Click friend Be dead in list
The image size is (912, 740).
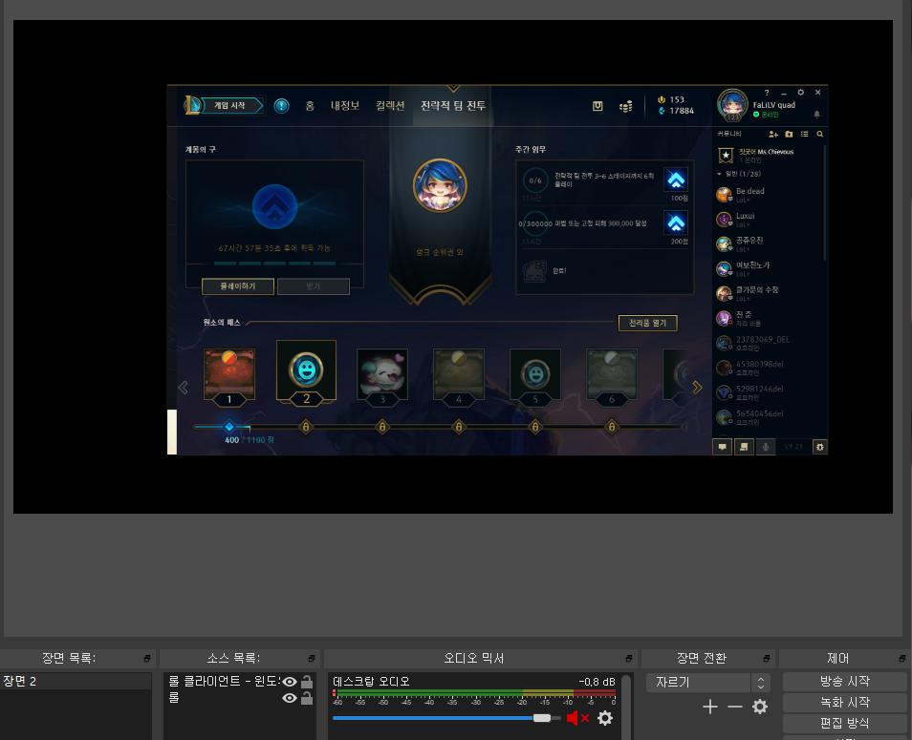769,195
